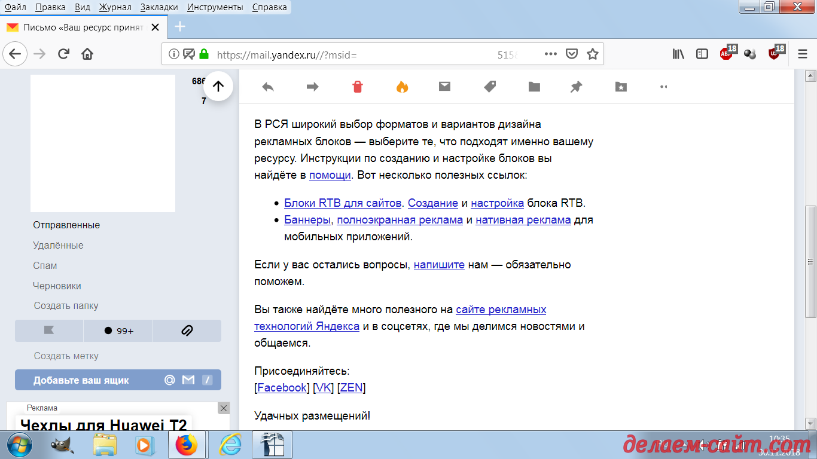Open the page actions three-dots menu

click(551, 54)
